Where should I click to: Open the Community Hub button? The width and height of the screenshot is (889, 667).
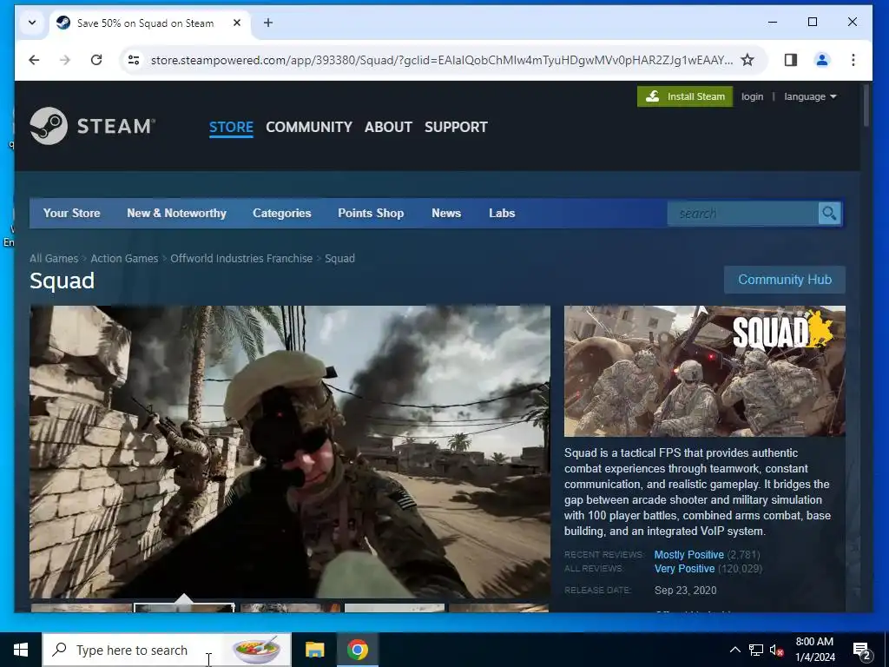click(x=785, y=280)
